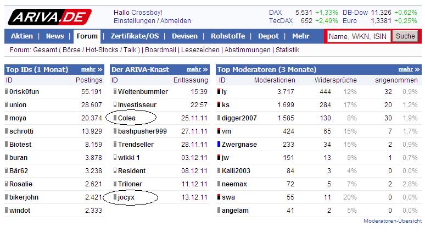The height and width of the screenshot is (232, 425).
Task: Open the Rohstoffe navigation tab
Action: click(x=228, y=36)
